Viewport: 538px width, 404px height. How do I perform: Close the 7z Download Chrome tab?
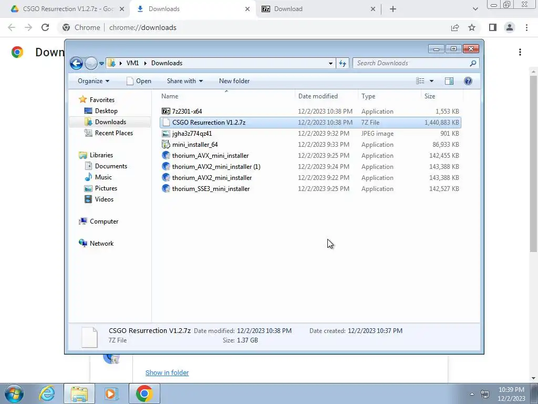pyautogui.click(x=373, y=9)
